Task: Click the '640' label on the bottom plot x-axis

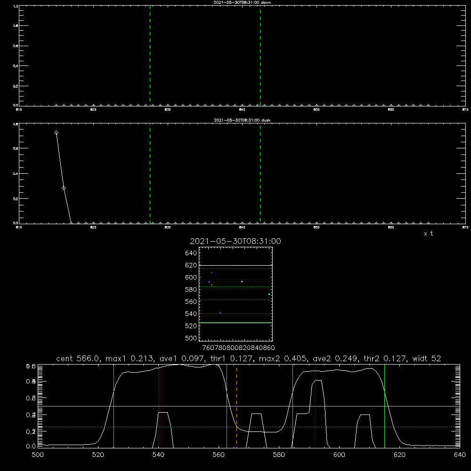Action: pyautogui.click(x=460, y=455)
